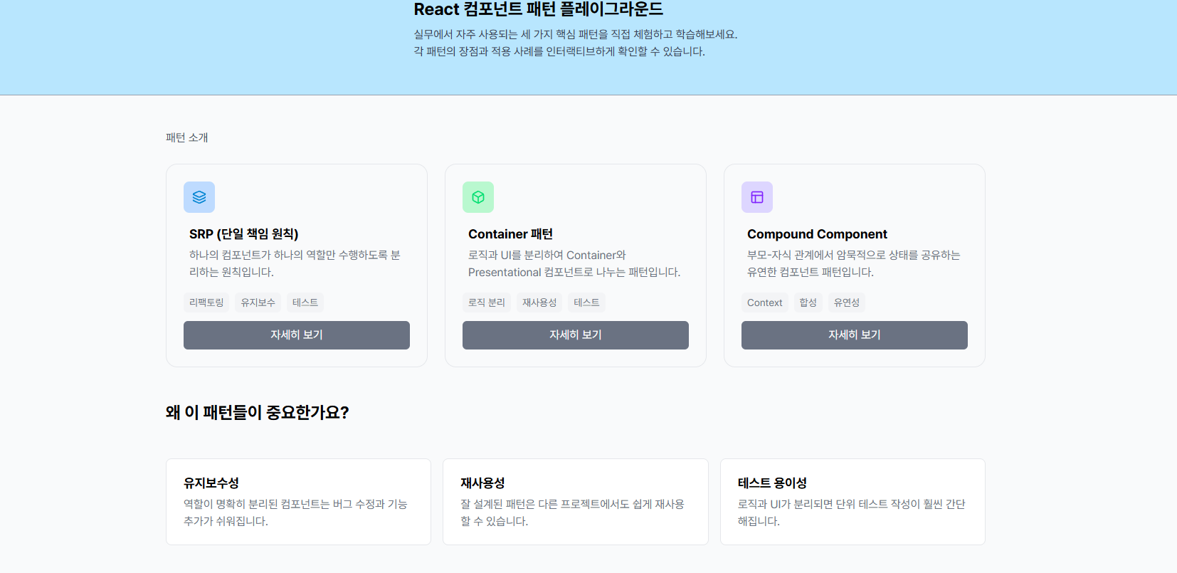Viewport: 1177px width, 573px height.
Task: Click the Compound Component card title
Action: click(817, 234)
